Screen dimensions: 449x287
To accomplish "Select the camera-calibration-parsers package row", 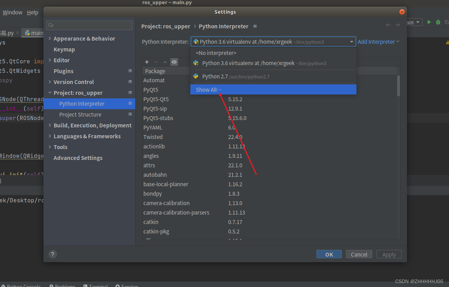I will pyautogui.click(x=270, y=212).
